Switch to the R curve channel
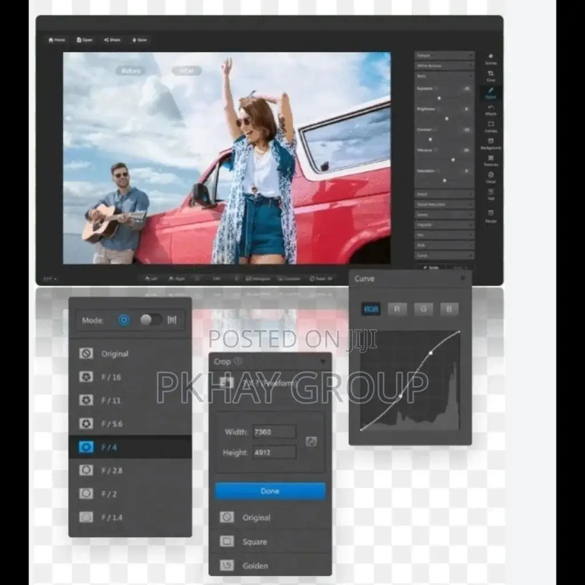 pyautogui.click(x=397, y=309)
